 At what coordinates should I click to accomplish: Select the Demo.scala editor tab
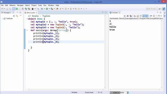[x=31, y=13]
